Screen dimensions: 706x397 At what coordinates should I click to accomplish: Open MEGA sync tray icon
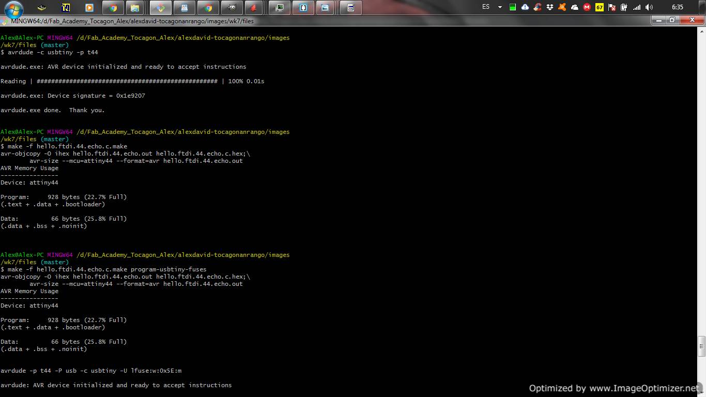[587, 7]
